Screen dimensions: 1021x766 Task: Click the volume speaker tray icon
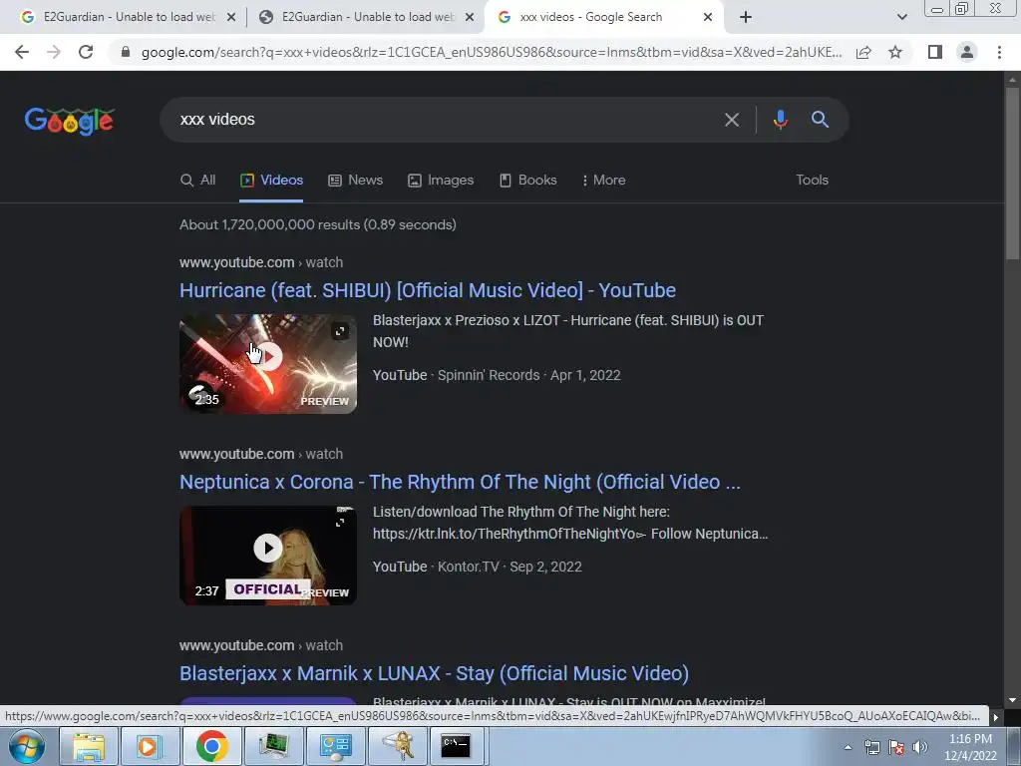920,747
